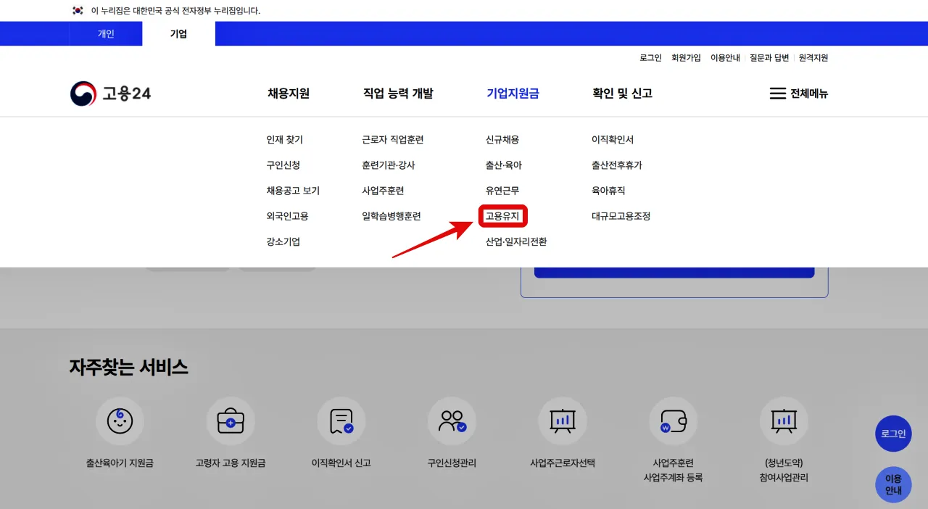Select 육아휴직 under 확인 및 신고
The height and width of the screenshot is (509, 928).
pyautogui.click(x=607, y=190)
